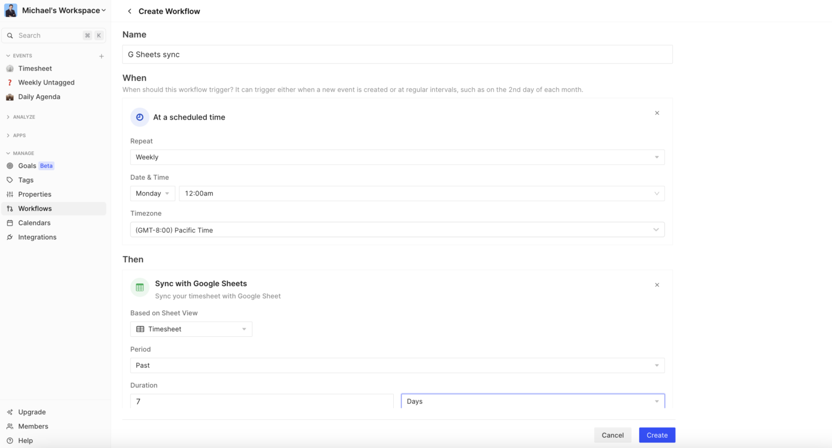
Task: Open the Michael's Workspace switcher
Action: click(x=63, y=10)
